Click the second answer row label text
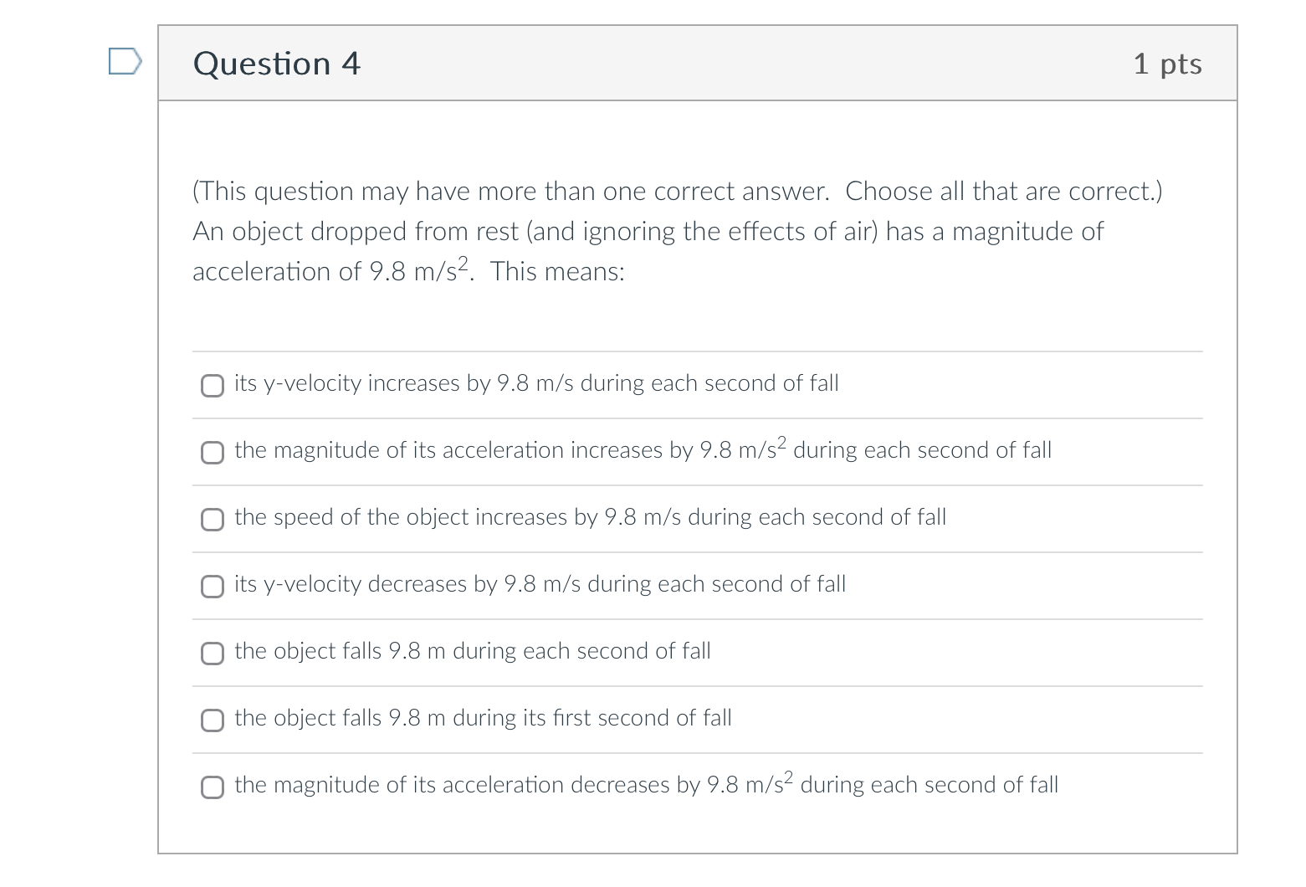 click(x=643, y=450)
